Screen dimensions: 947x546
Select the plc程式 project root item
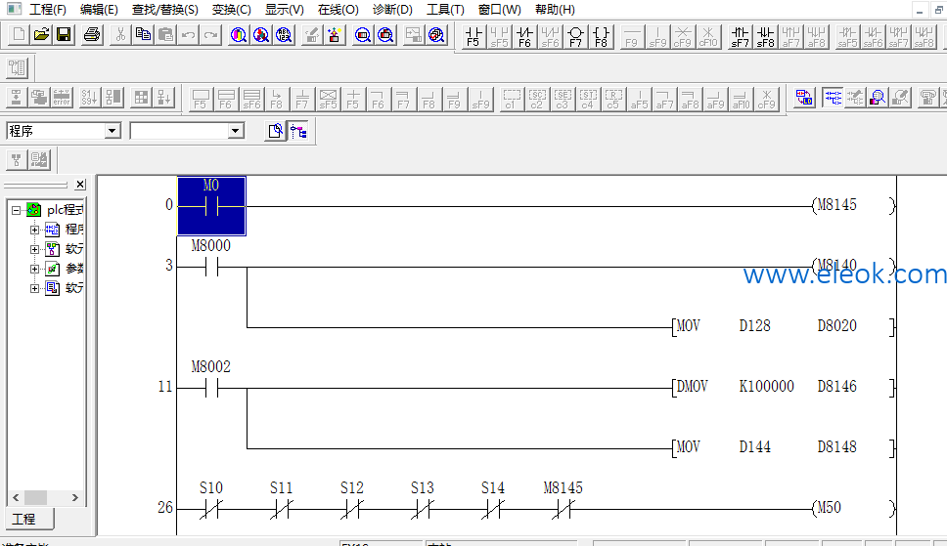[x=66, y=209]
